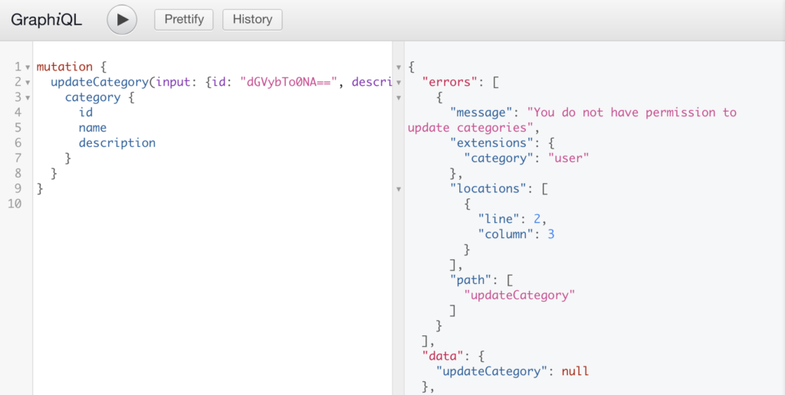Click line number 2 in the editor gutter
Viewport: 785px width, 395px height.
click(18, 83)
